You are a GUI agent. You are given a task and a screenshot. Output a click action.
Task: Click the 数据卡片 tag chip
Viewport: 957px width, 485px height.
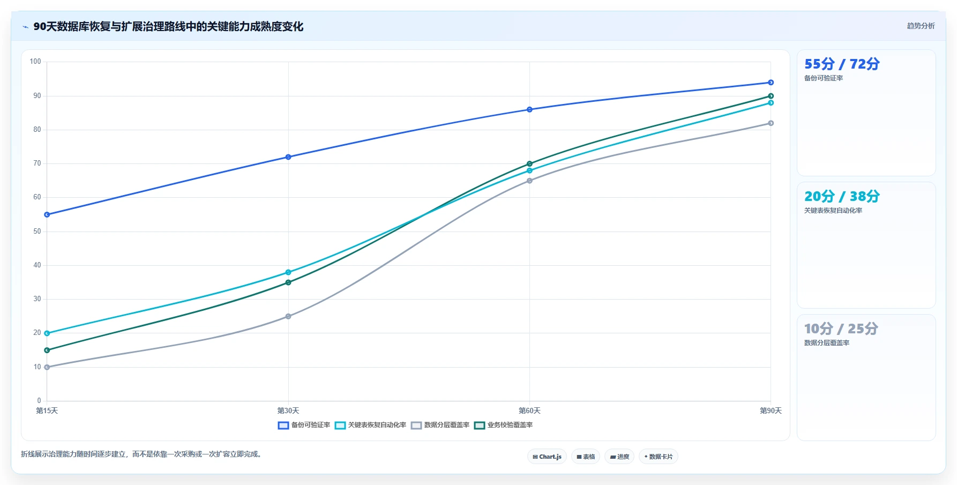[659, 457]
